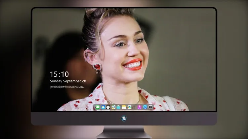
Task: Click the mascot logo on monitor chin
Action: [124, 119]
